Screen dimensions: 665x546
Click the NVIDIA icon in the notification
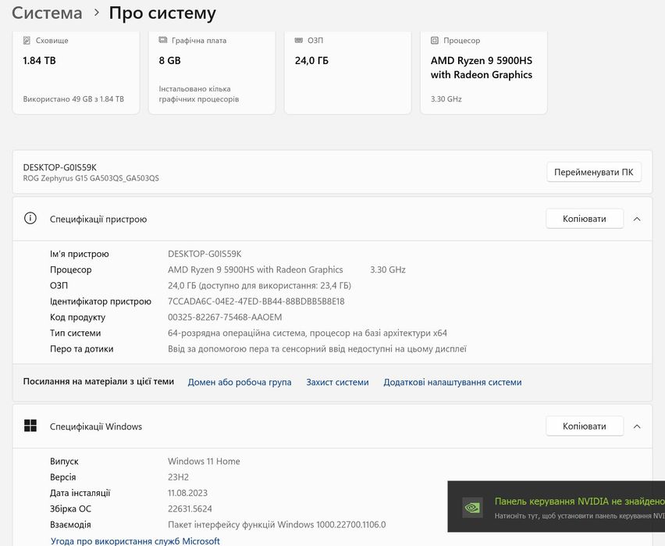(x=472, y=506)
